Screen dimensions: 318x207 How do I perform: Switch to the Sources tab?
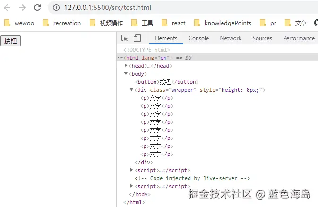(262, 38)
